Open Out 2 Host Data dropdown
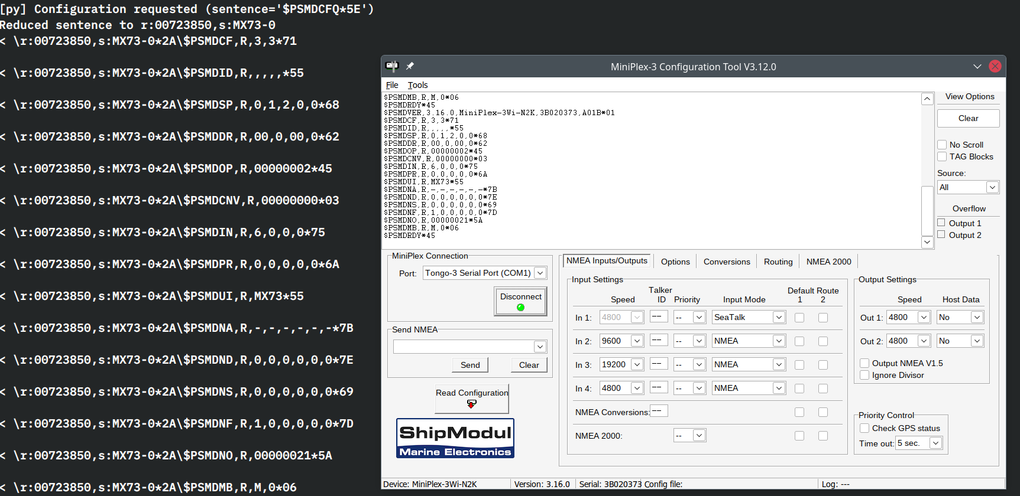The height and width of the screenshot is (496, 1020). coord(960,341)
